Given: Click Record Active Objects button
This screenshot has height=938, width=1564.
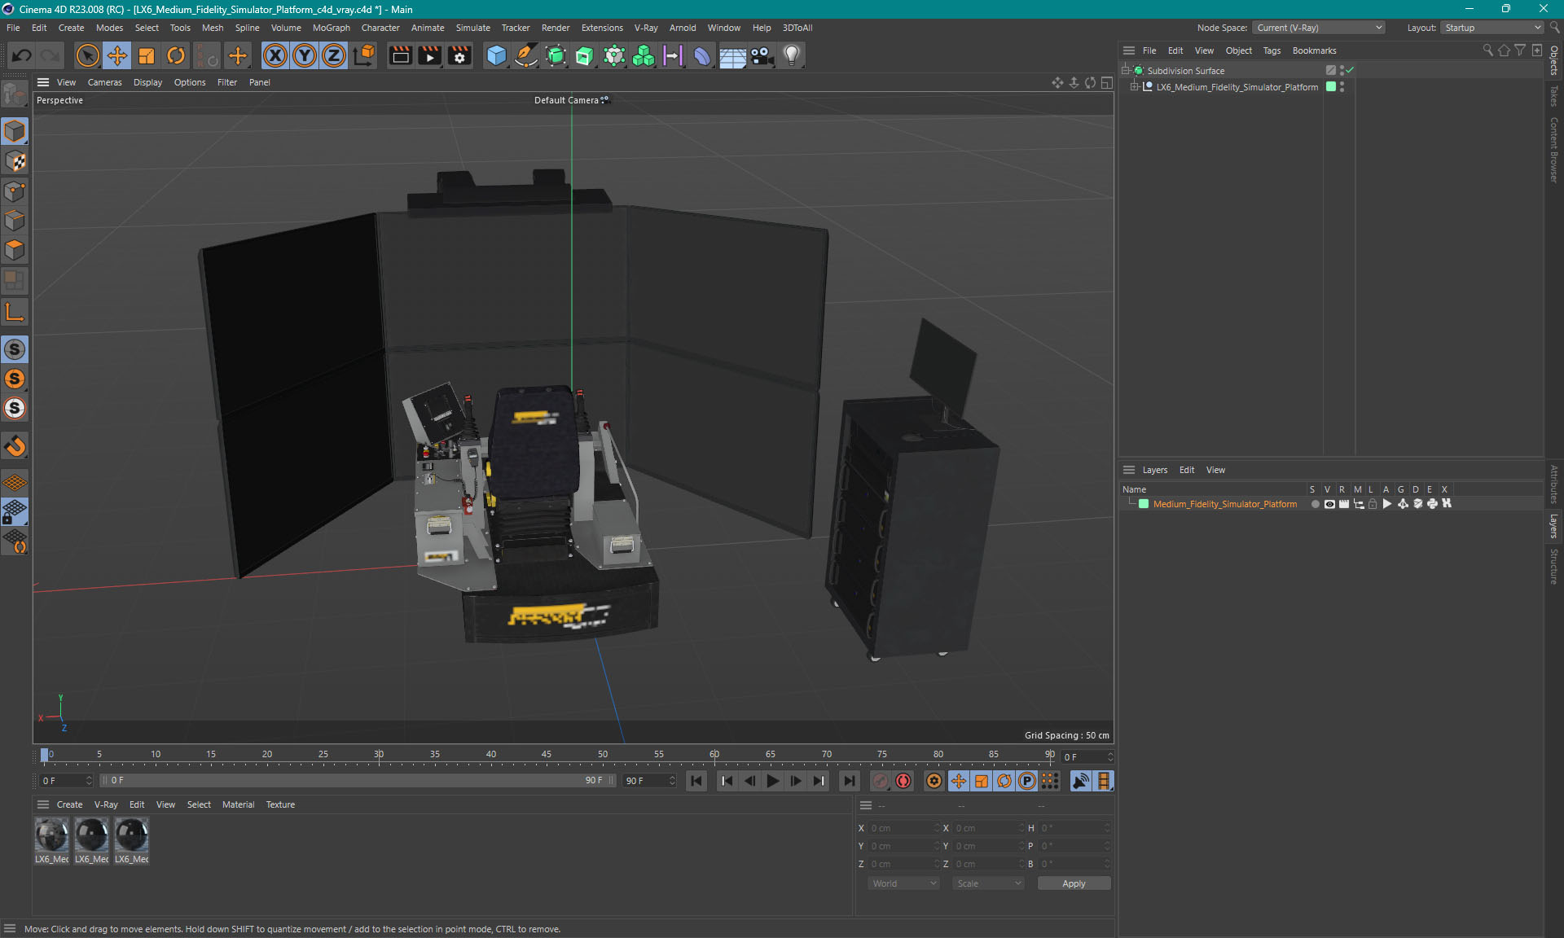Looking at the screenshot, I should [x=881, y=781].
